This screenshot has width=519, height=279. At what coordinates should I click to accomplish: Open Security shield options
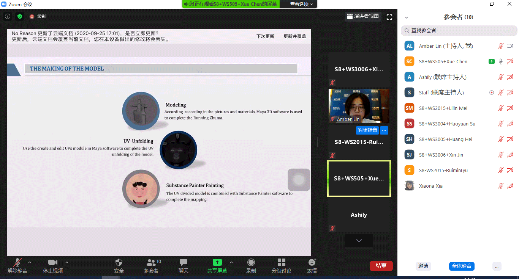click(119, 266)
